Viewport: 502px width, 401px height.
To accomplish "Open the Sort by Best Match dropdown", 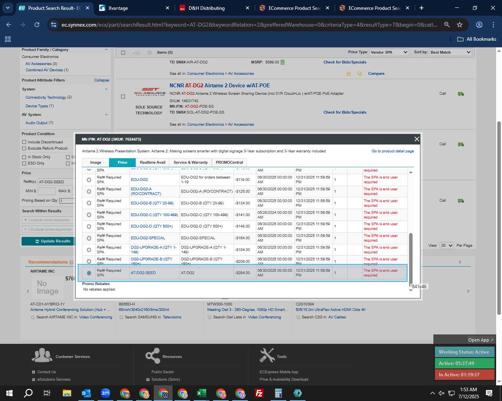I will coord(450,52).
